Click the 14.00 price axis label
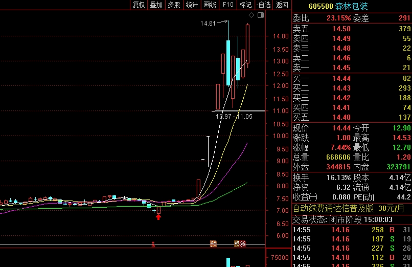This screenshot has height=267, width=412. 281,36
